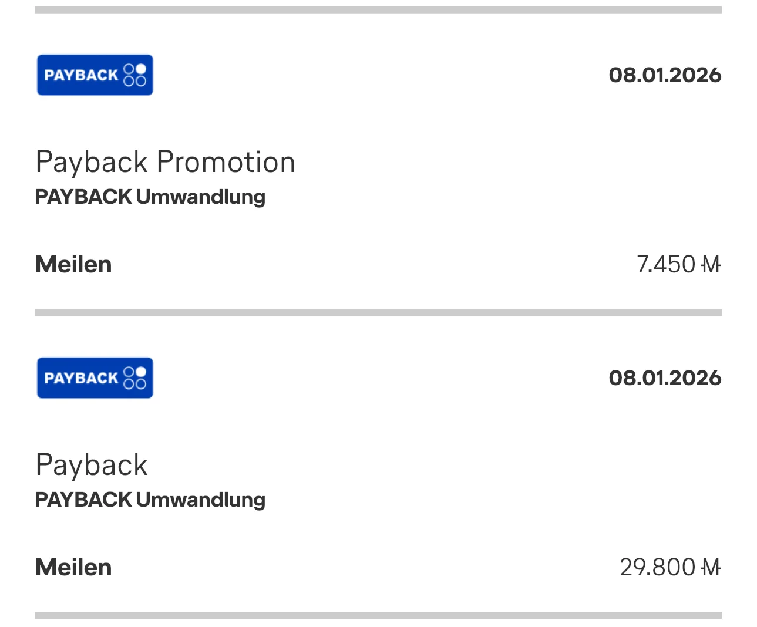Select the date 08.01.2026 on the second entry
This screenshot has height=627, width=757.
point(664,377)
